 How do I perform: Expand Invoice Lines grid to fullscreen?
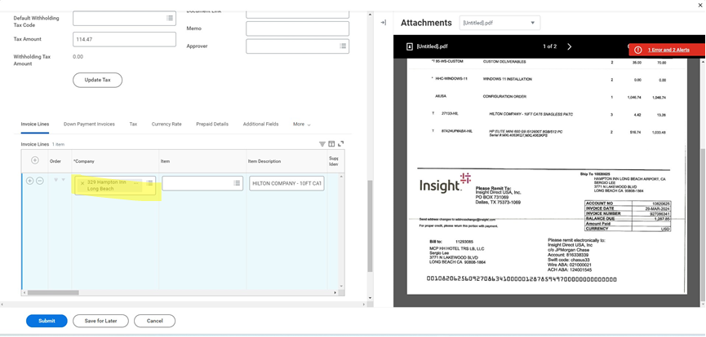click(x=341, y=144)
